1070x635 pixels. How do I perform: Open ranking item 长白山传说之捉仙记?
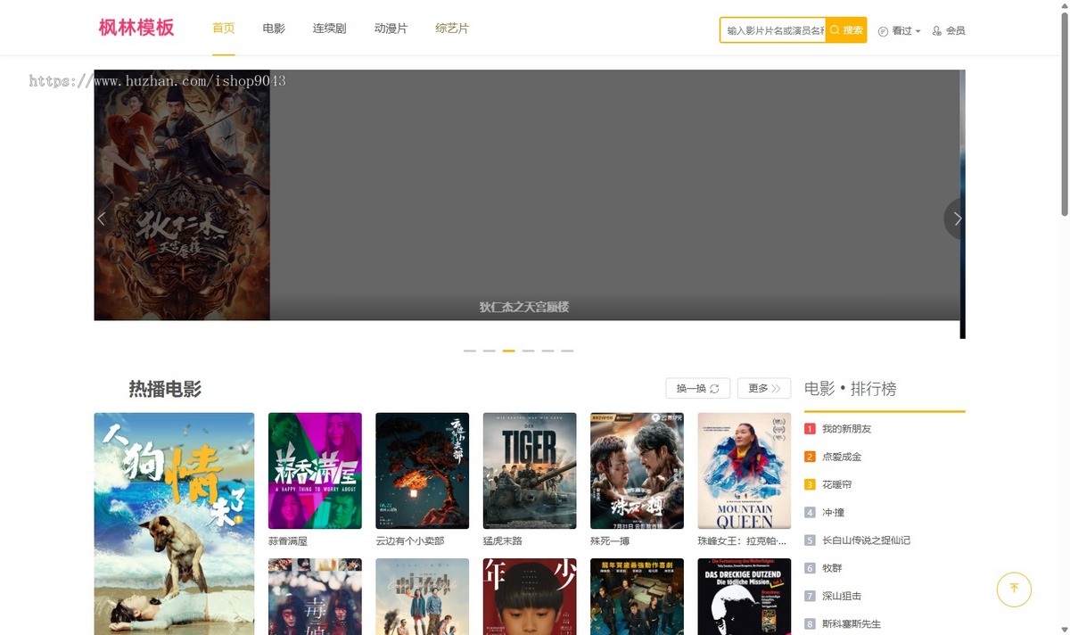866,540
